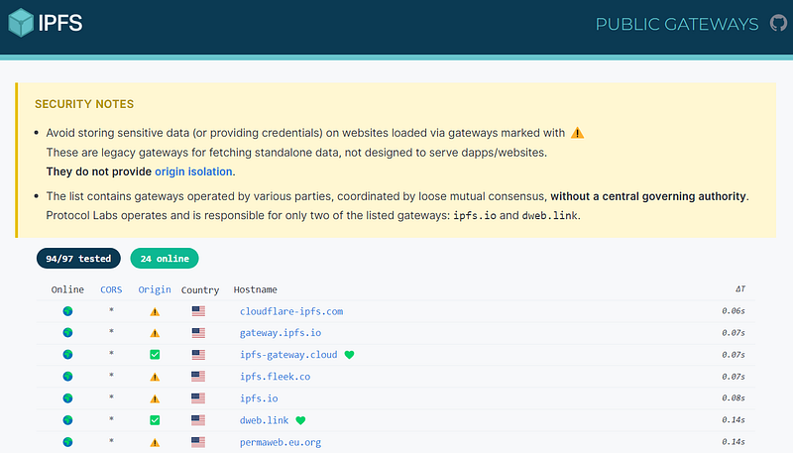Screen dimensions: 793x453
Task: Click the ΔT column header
Action: pos(740,289)
